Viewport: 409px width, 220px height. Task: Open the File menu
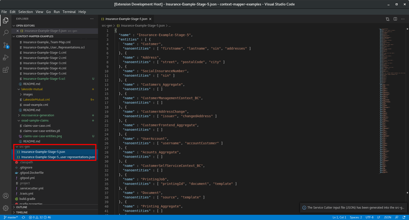coord(4,12)
